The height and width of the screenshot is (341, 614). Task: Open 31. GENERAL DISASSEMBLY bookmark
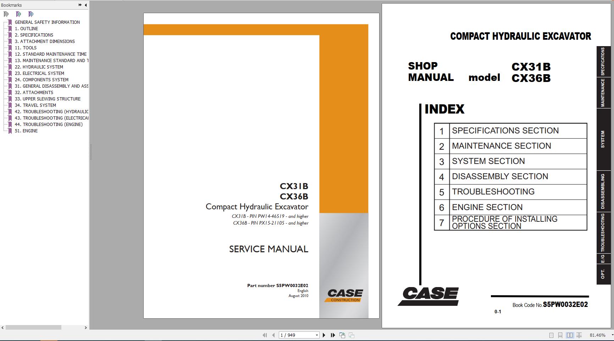click(x=51, y=86)
